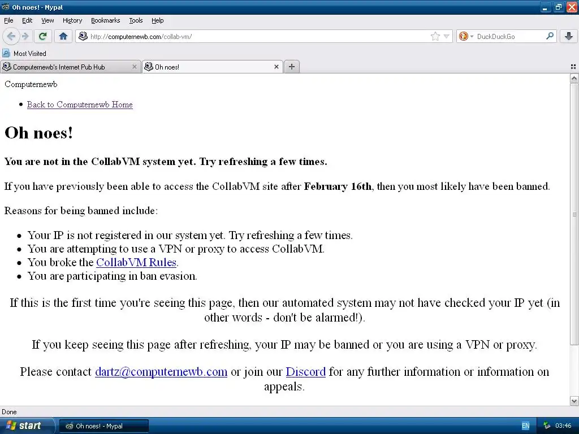
Task: Open the home page via house icon
Action: pyautogui.click(x=63, y=36)
